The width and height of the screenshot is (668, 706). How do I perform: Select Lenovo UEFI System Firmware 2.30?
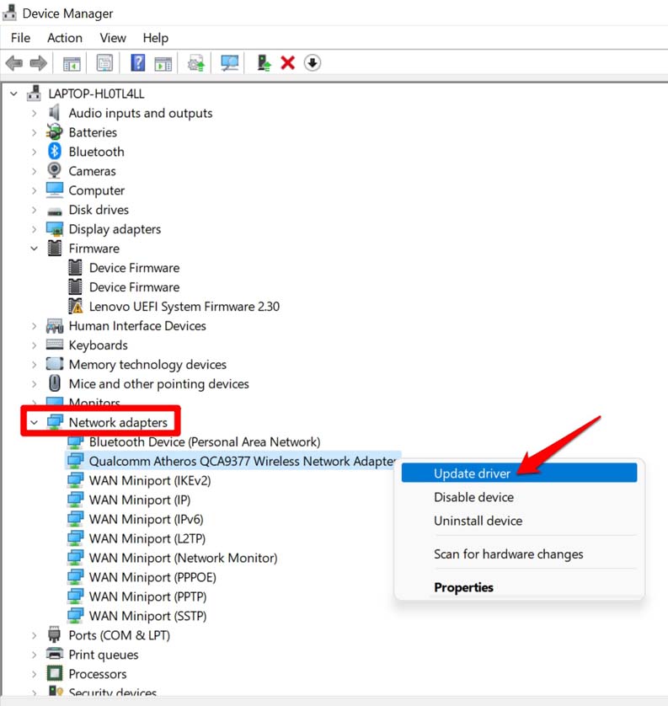[184, 307]
